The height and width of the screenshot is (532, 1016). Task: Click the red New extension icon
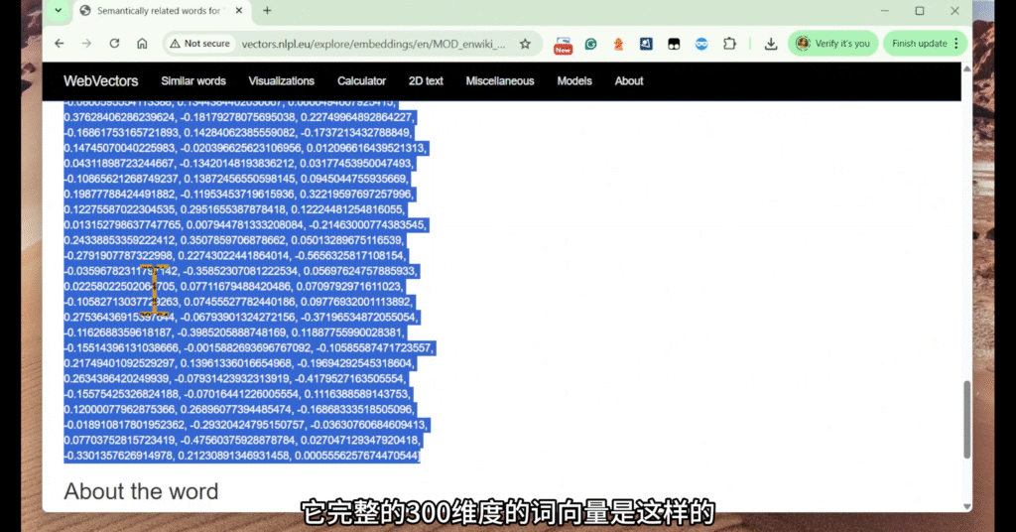[x=563, y=45]
